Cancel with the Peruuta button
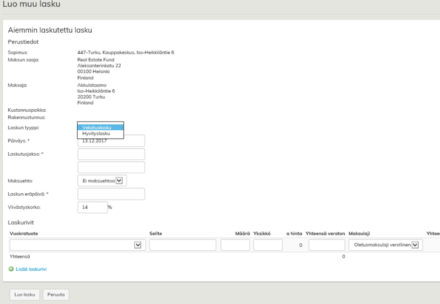Image resolution: width=440 pixels, height=304 pixels. click(x=56, y=295)
